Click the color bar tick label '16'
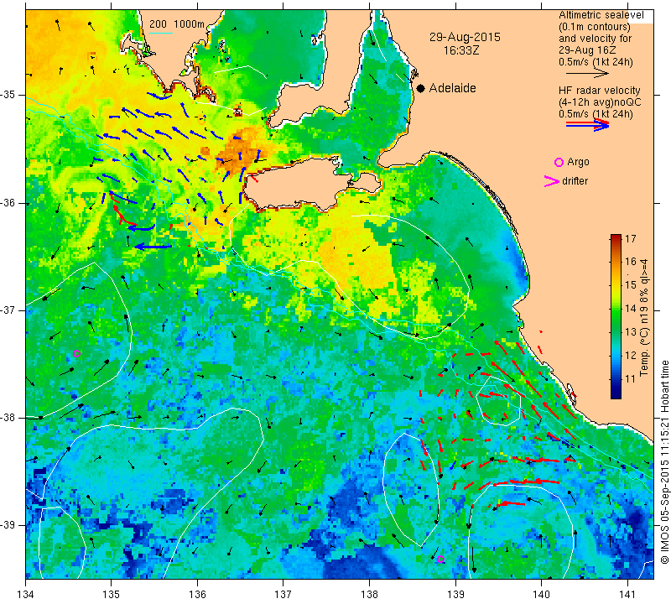This screenshot has height=604, width=671. (x=631, y=262)
